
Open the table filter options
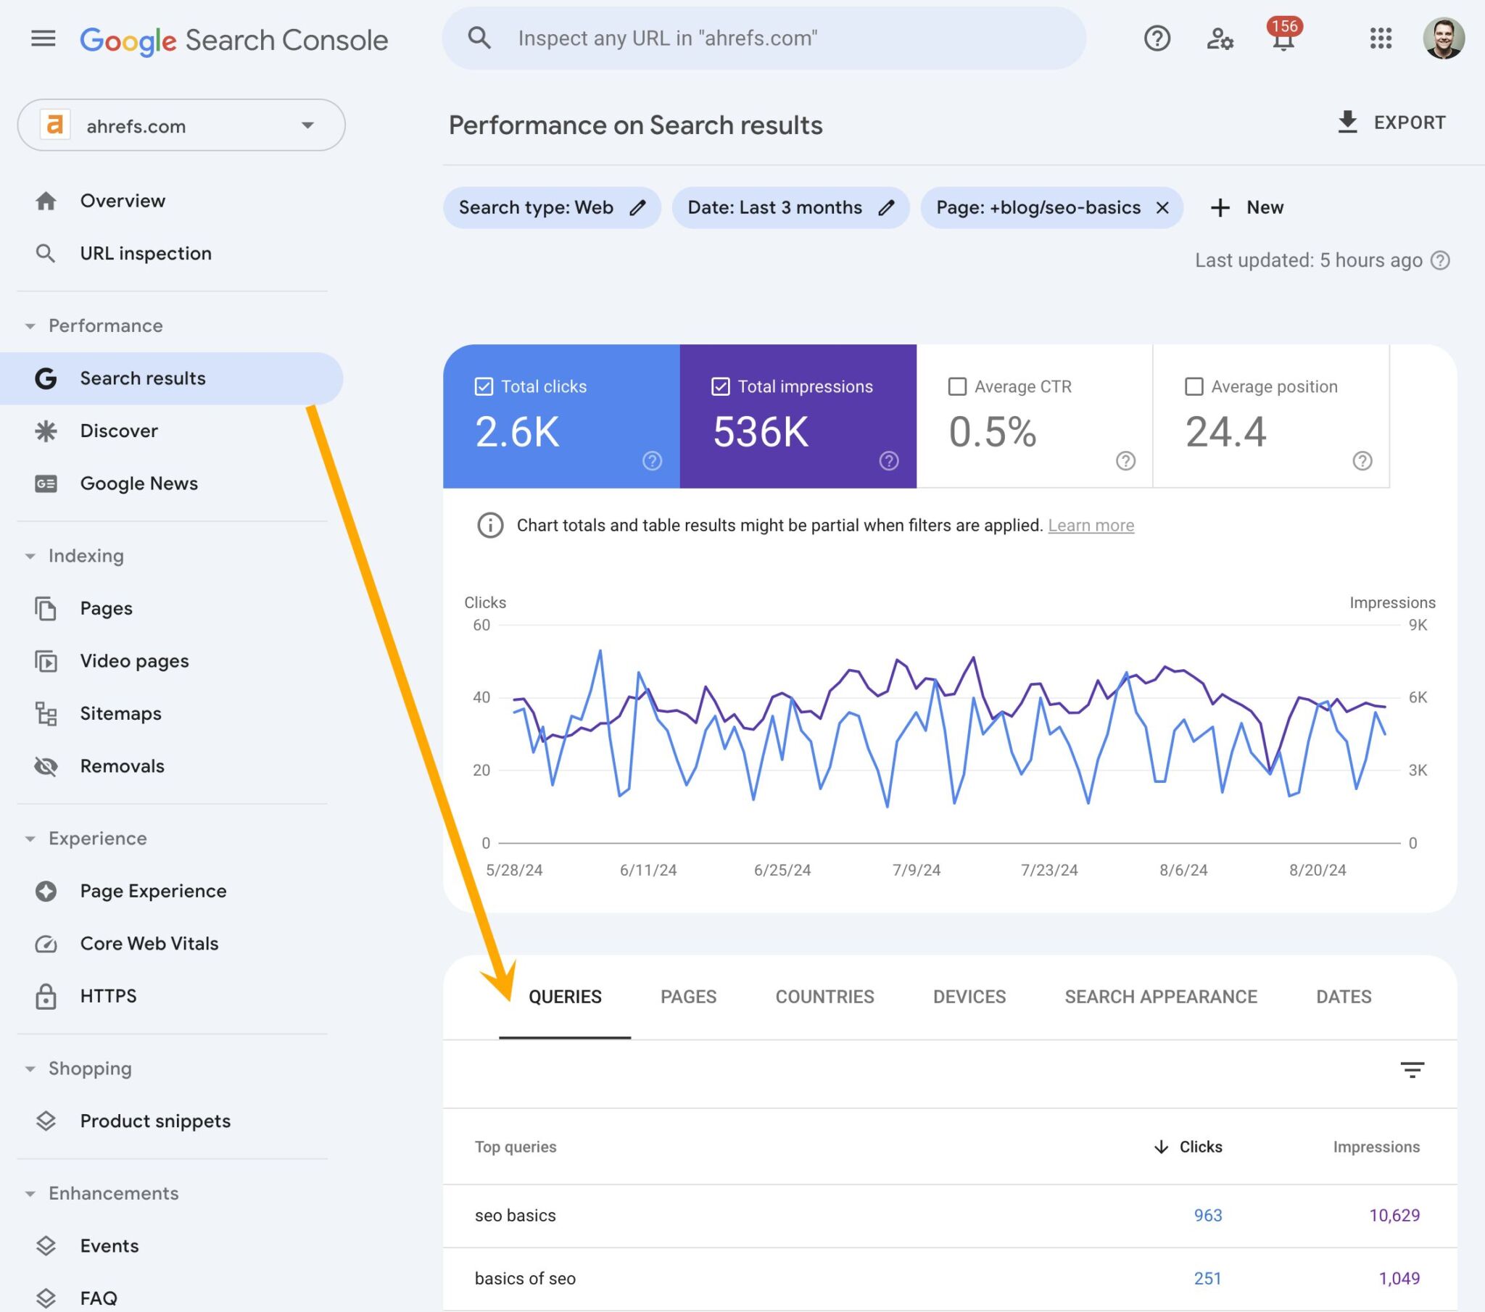[1412, 1070]
